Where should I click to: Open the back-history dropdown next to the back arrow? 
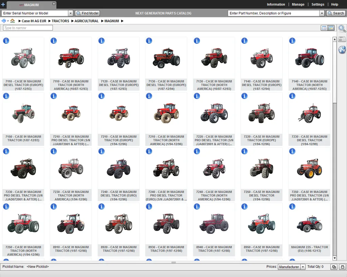click(8, 21)
